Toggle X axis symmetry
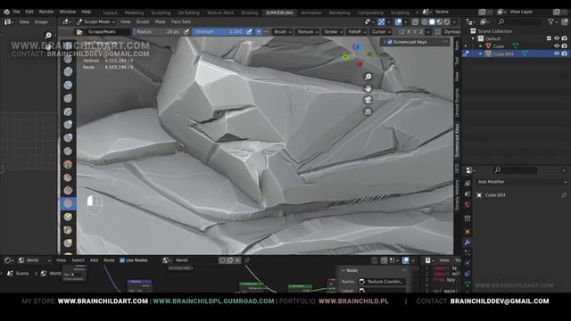 click(x=409, y=32)
